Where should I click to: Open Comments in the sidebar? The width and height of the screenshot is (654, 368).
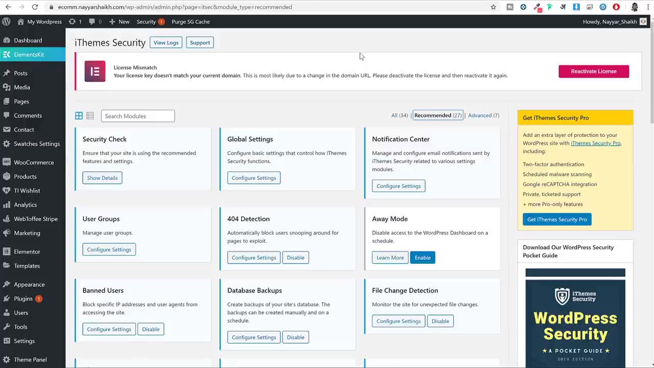pos(33,116)
